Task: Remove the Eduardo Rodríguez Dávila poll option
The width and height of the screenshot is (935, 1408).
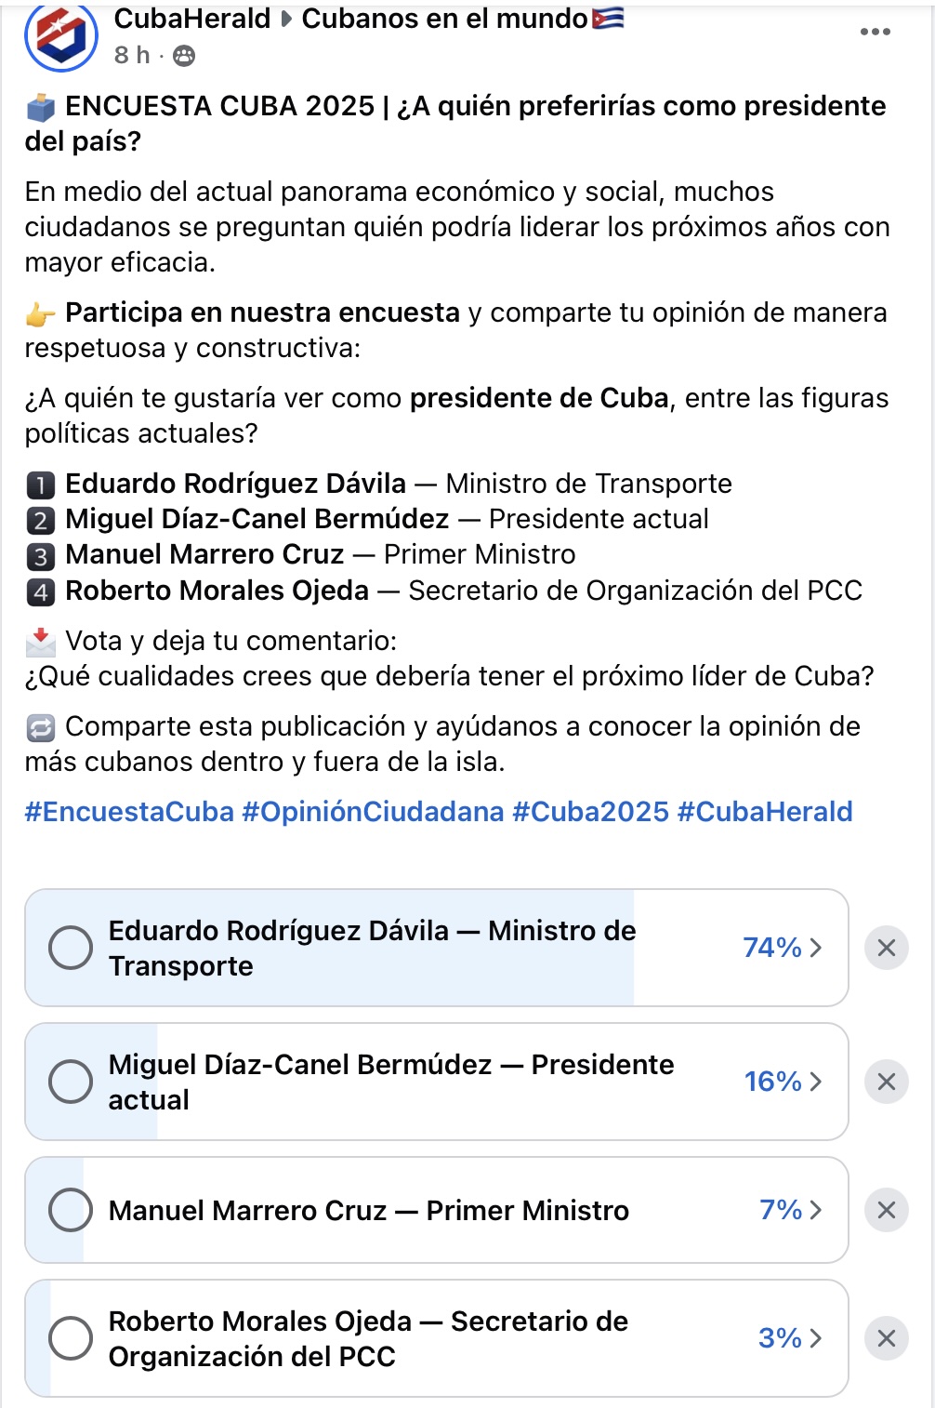Action: click(886, 948)
